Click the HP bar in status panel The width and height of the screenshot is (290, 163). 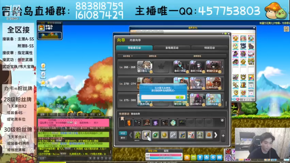166,155
